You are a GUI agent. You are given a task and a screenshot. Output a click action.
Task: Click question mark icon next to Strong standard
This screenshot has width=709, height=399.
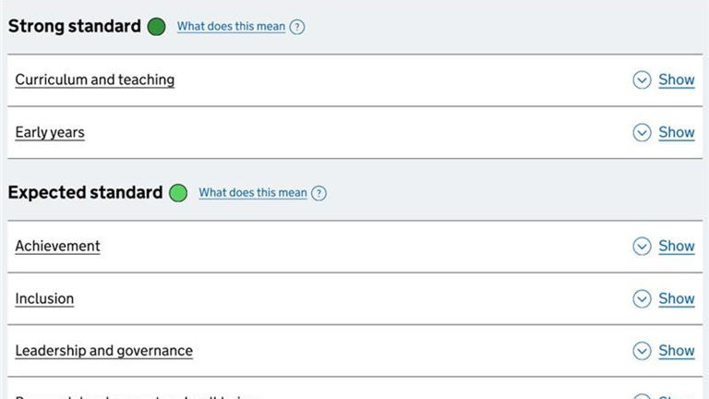297,27
